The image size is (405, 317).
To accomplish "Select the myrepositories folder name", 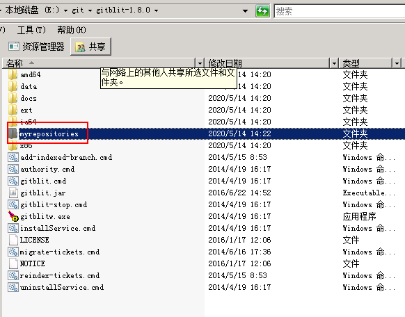I will 49,134.
